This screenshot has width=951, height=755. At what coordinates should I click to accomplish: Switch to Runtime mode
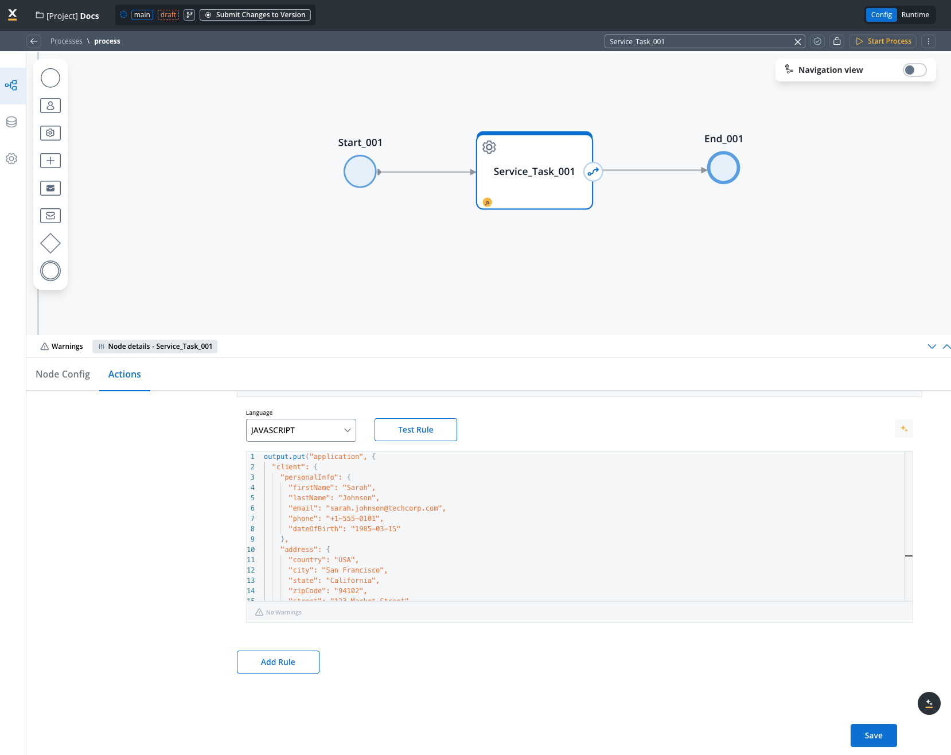pos(915,15)
